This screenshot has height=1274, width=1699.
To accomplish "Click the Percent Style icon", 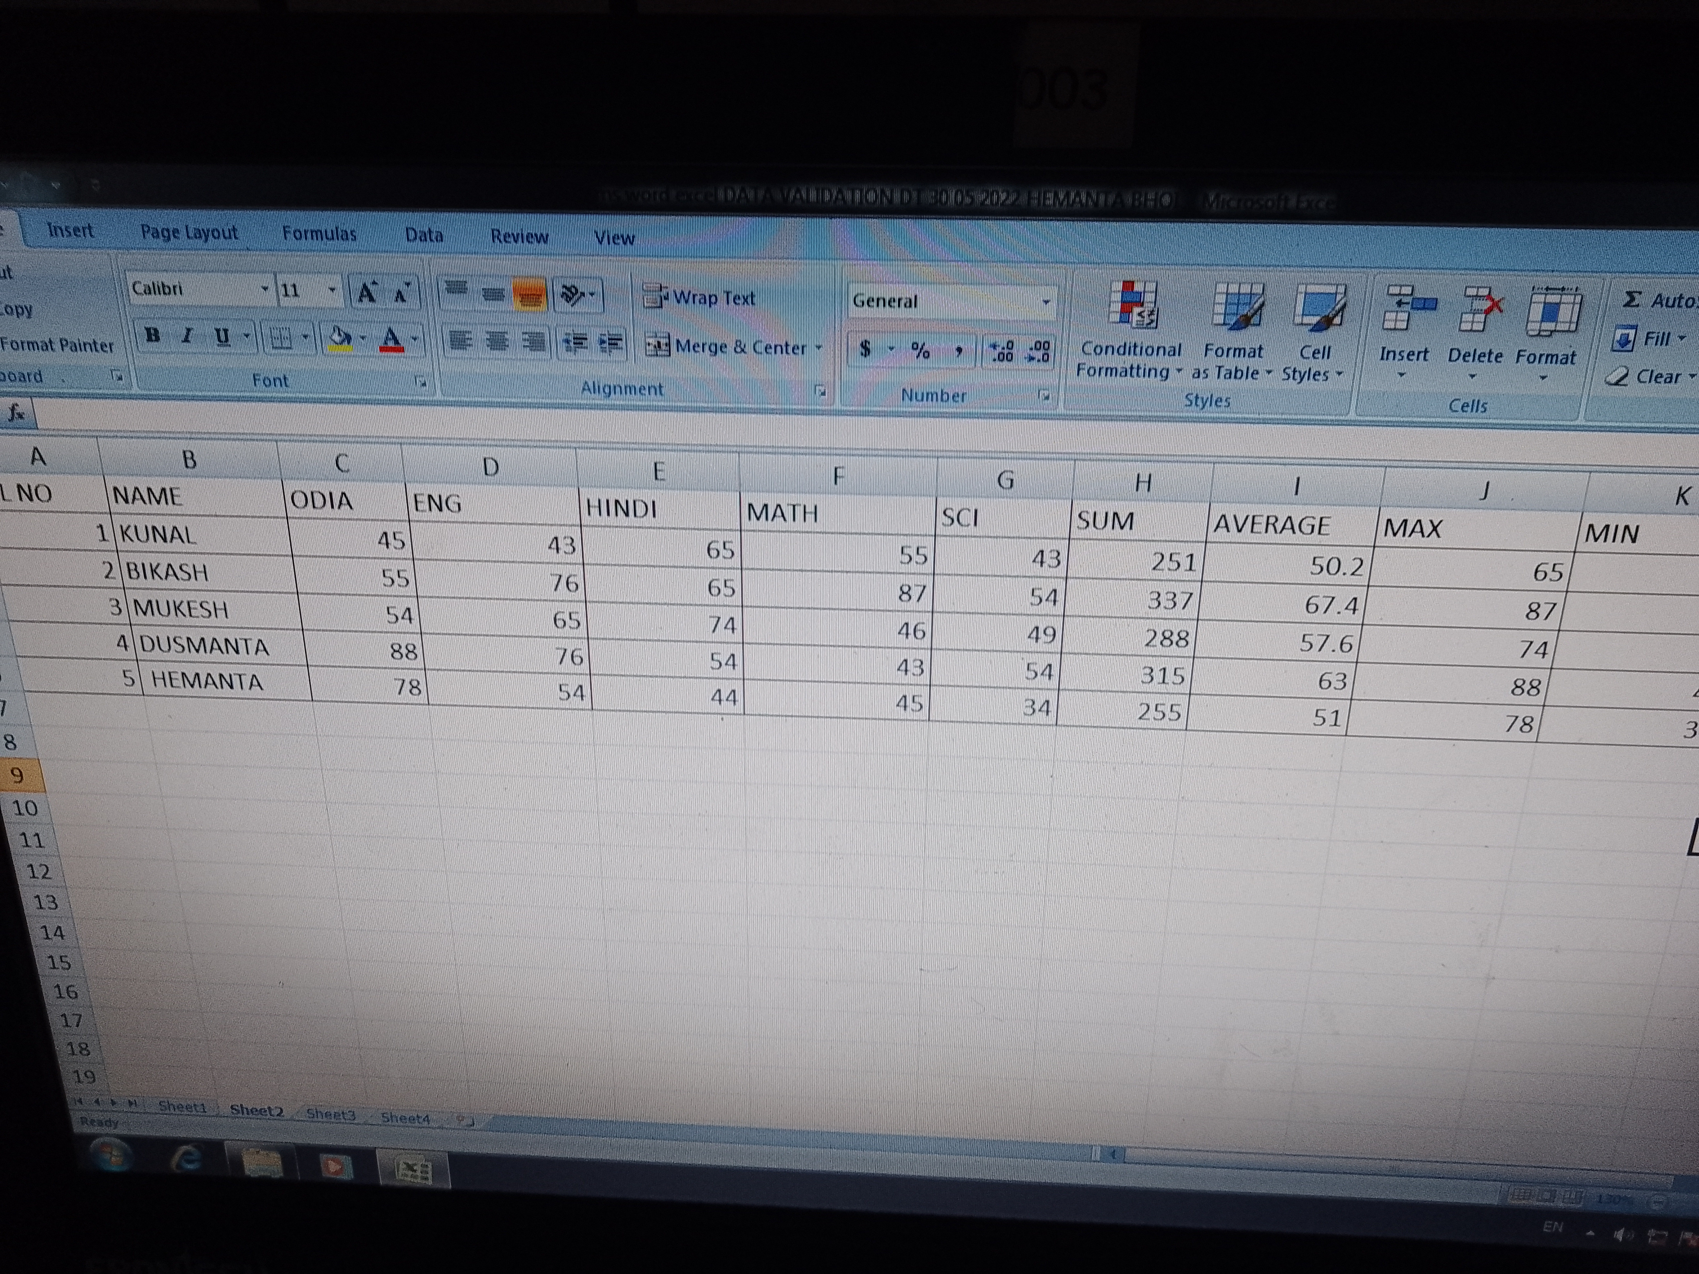I will click(x=920, y=351).
